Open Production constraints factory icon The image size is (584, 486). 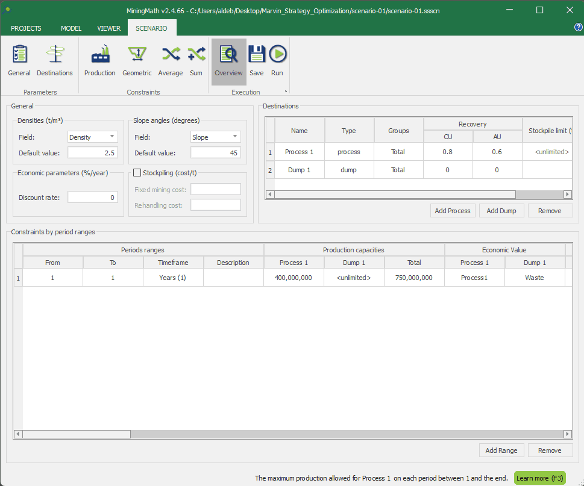pyautogui.click(x=100, y=60)
